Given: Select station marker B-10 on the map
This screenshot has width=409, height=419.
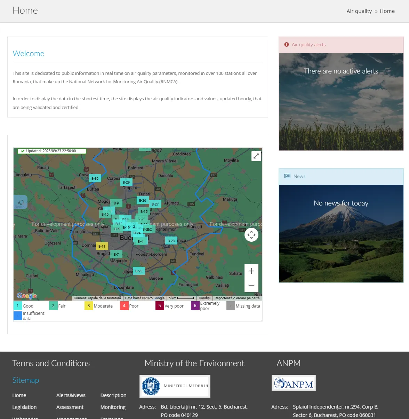Looking at the screenshot, I should (x=105, y=214).
